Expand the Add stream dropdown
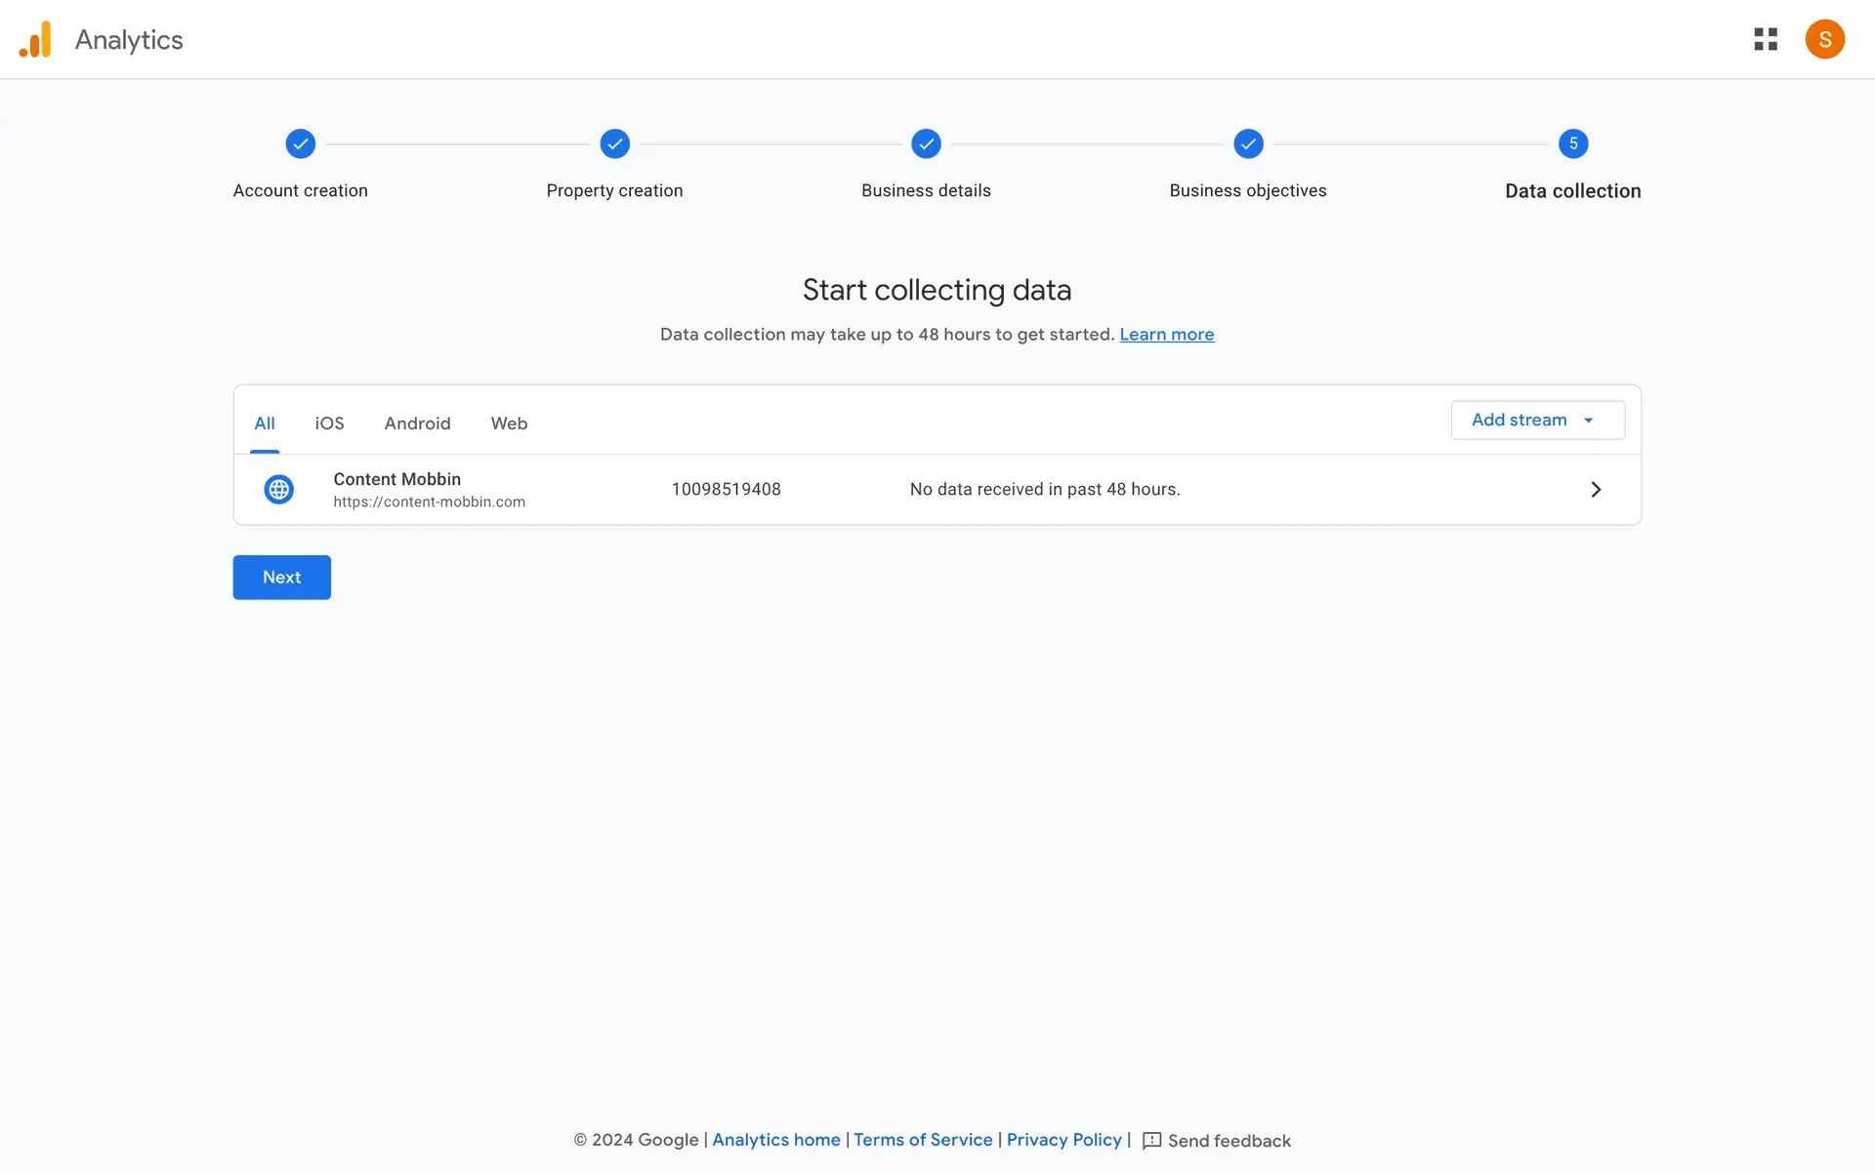 (x=1537, y=420)
